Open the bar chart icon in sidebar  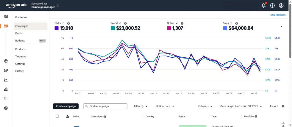[6, 89]
